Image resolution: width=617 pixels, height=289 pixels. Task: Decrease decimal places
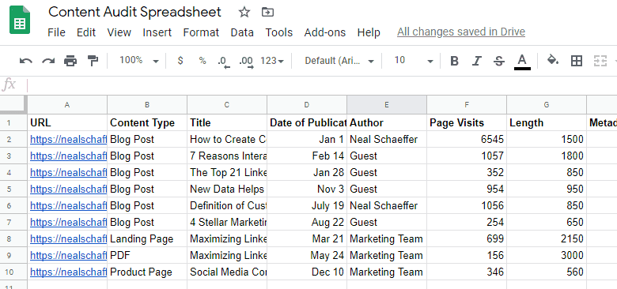(x=224, y=62)
